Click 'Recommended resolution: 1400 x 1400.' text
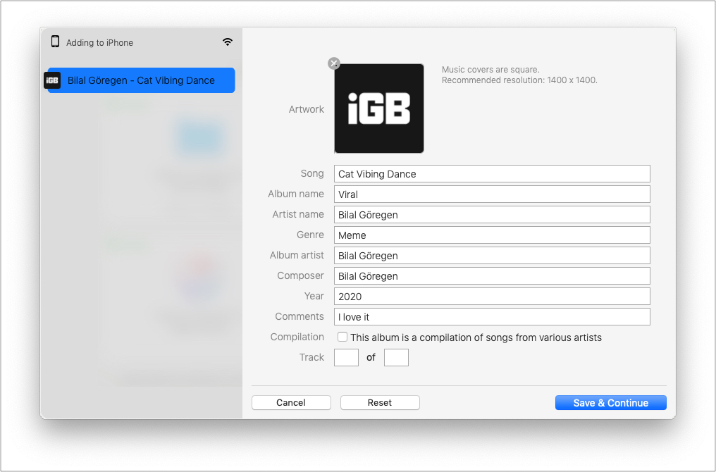716x472 pixels. pyautogui.click(x=519, y=80)
